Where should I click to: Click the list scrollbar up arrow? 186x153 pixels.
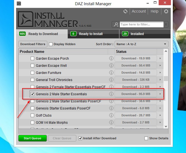pos(166,51)
